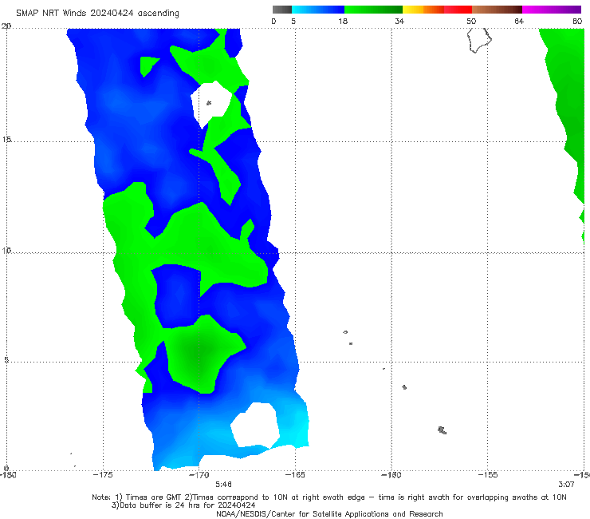Click the NOAA/NESDIS credit line
Screen dimensions: 590x519
coord(329,514)
